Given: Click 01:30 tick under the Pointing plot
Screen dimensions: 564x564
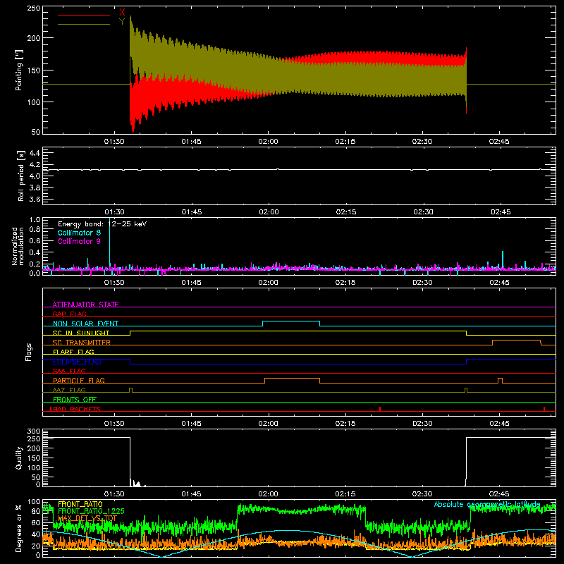Looking at the screenshot, I should pos(114,142).
